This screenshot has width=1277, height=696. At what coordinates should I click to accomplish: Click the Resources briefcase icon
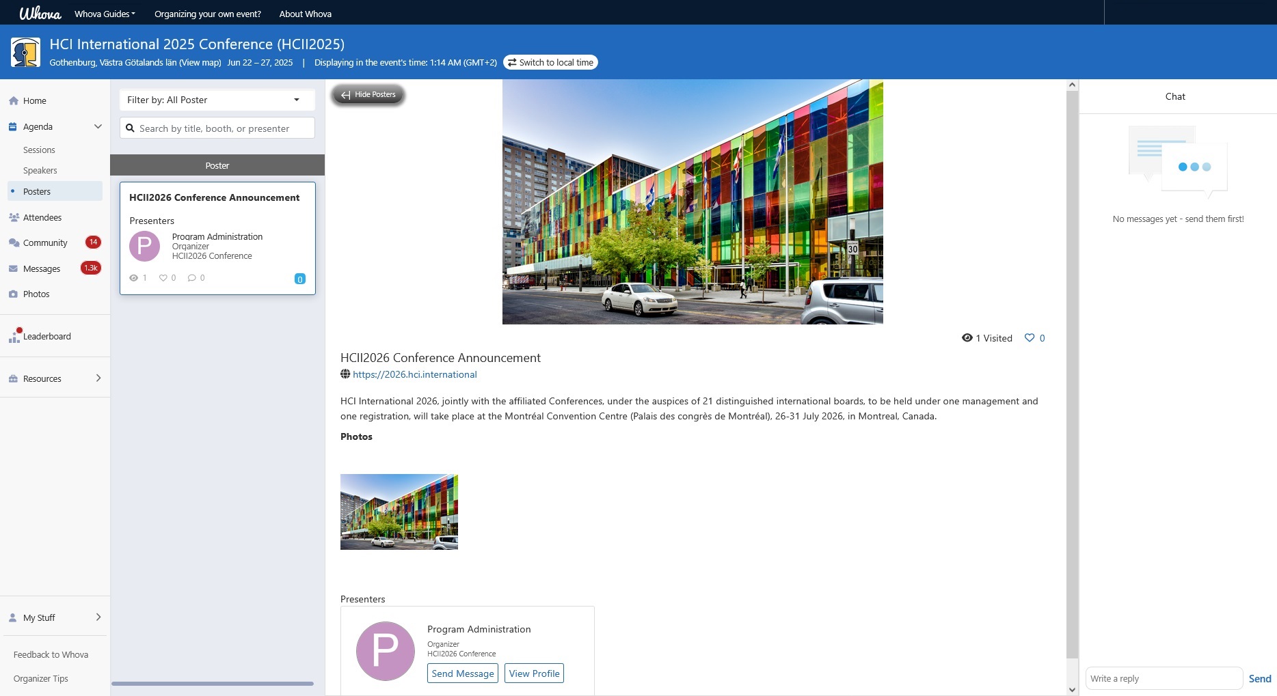tap(13, 378)
